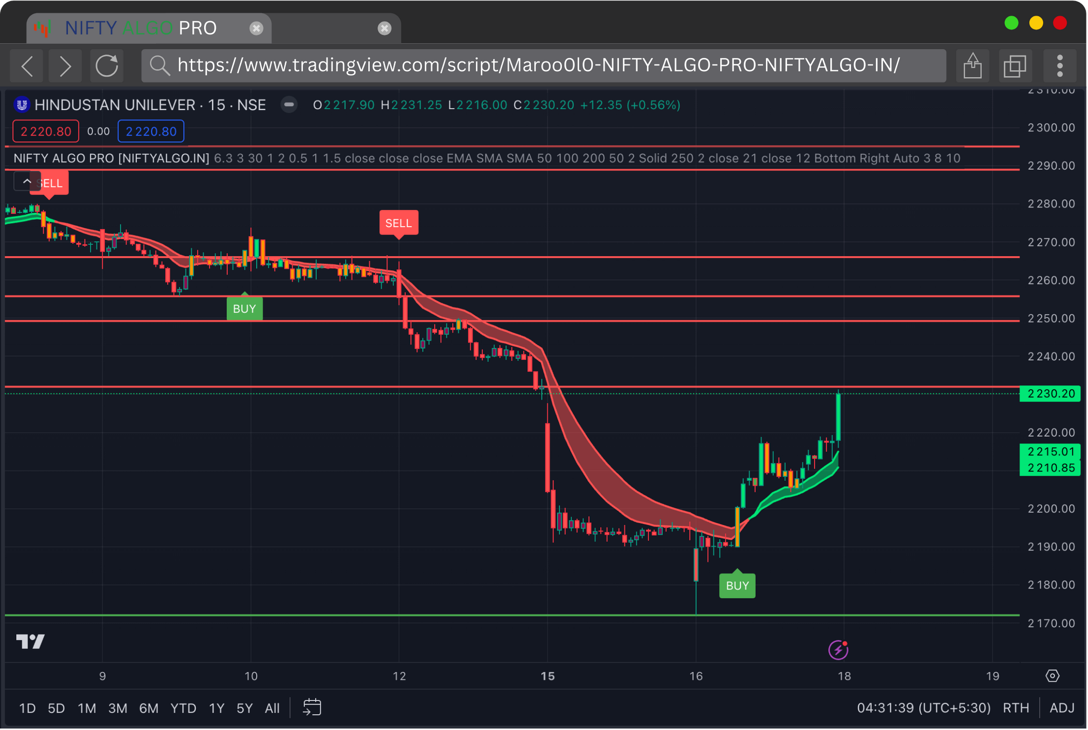Click the top-left SELL signal label
This screenshot has height=730, width=1088.
(x=49, y=183)
